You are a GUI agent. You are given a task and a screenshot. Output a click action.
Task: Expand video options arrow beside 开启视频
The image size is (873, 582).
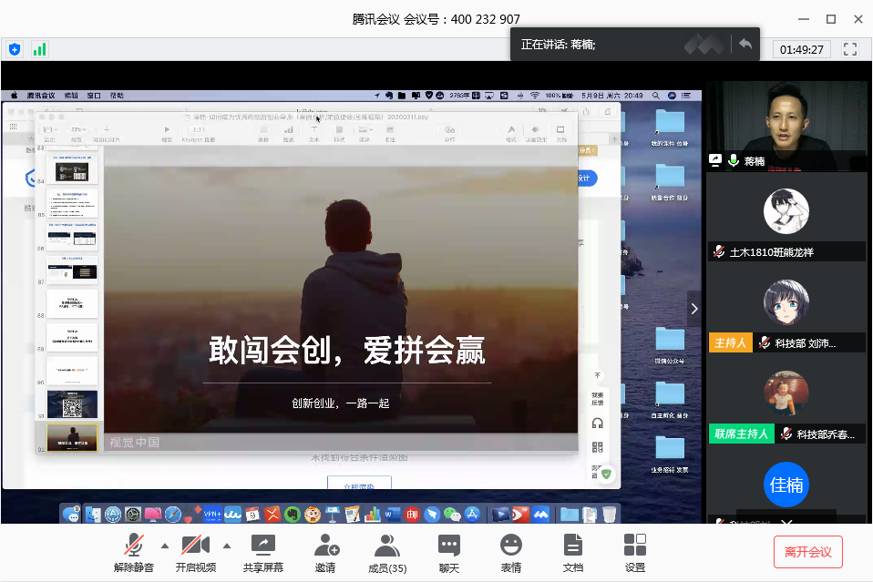pos(226,546)
